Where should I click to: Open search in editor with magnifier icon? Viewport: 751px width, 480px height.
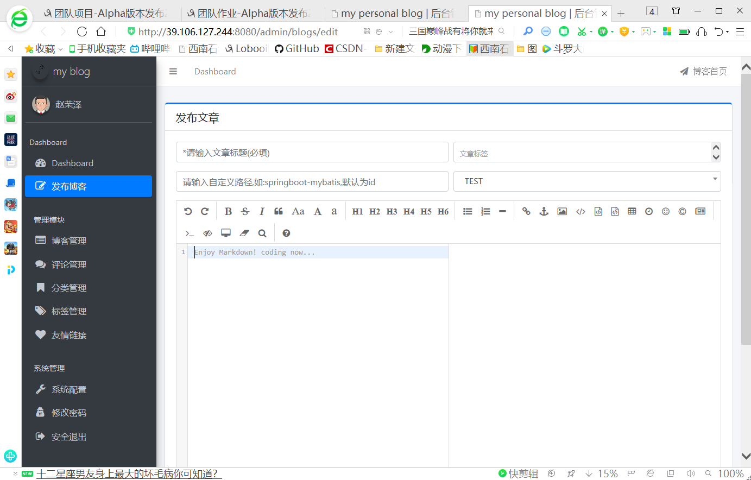262,233
